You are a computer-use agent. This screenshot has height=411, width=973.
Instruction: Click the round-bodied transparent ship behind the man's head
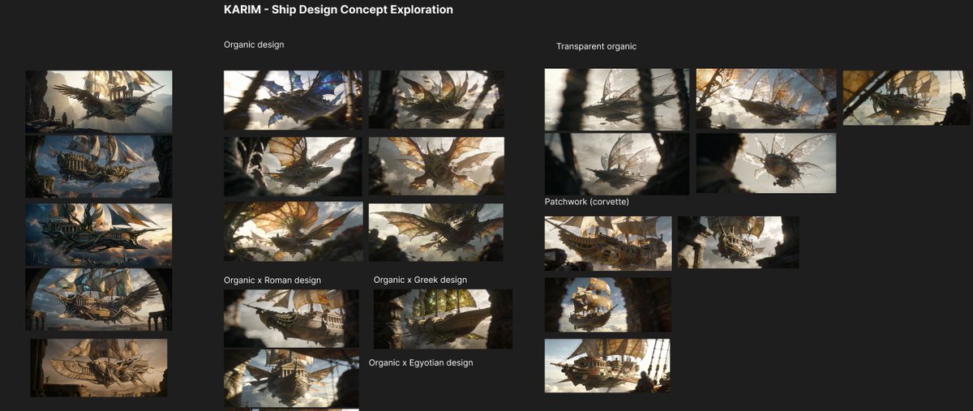[765, 163]
